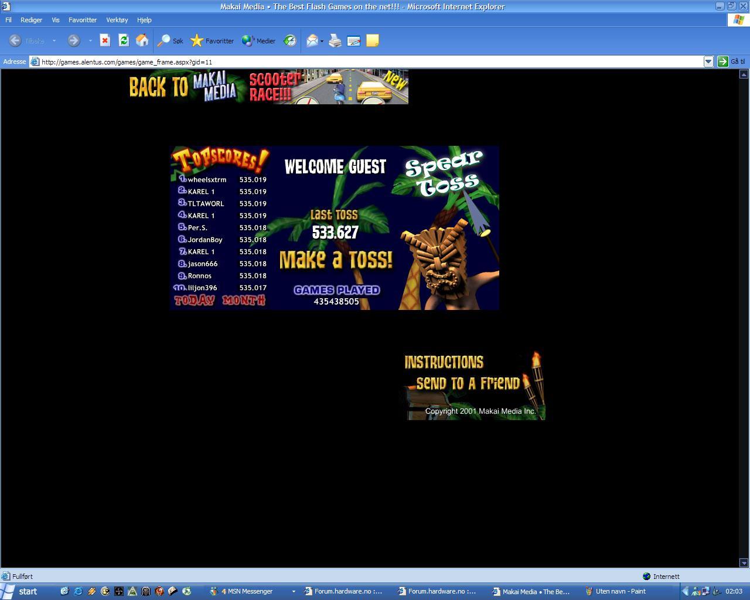The height and width of the screenshot is (600, 750).
Task: Click JordanBoy score row
Action: 223,240
